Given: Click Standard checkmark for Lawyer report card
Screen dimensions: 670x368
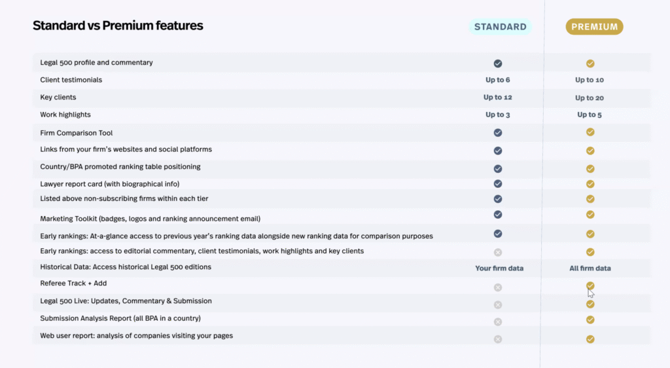Looking at the screenshot, I should (498, 184).
